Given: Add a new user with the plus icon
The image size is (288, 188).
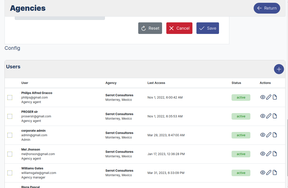Looking at the screenshot, I should click(x=279, y=69).
